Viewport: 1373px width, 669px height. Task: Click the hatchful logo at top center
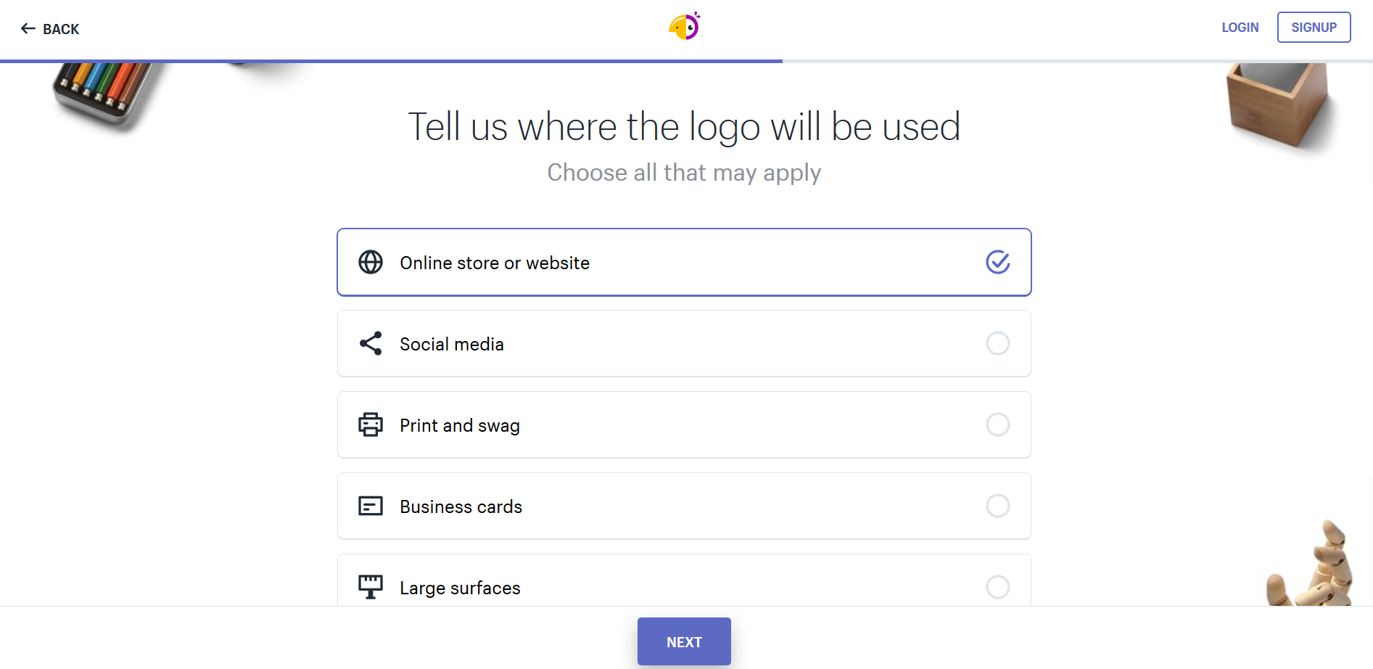(685, 27)
